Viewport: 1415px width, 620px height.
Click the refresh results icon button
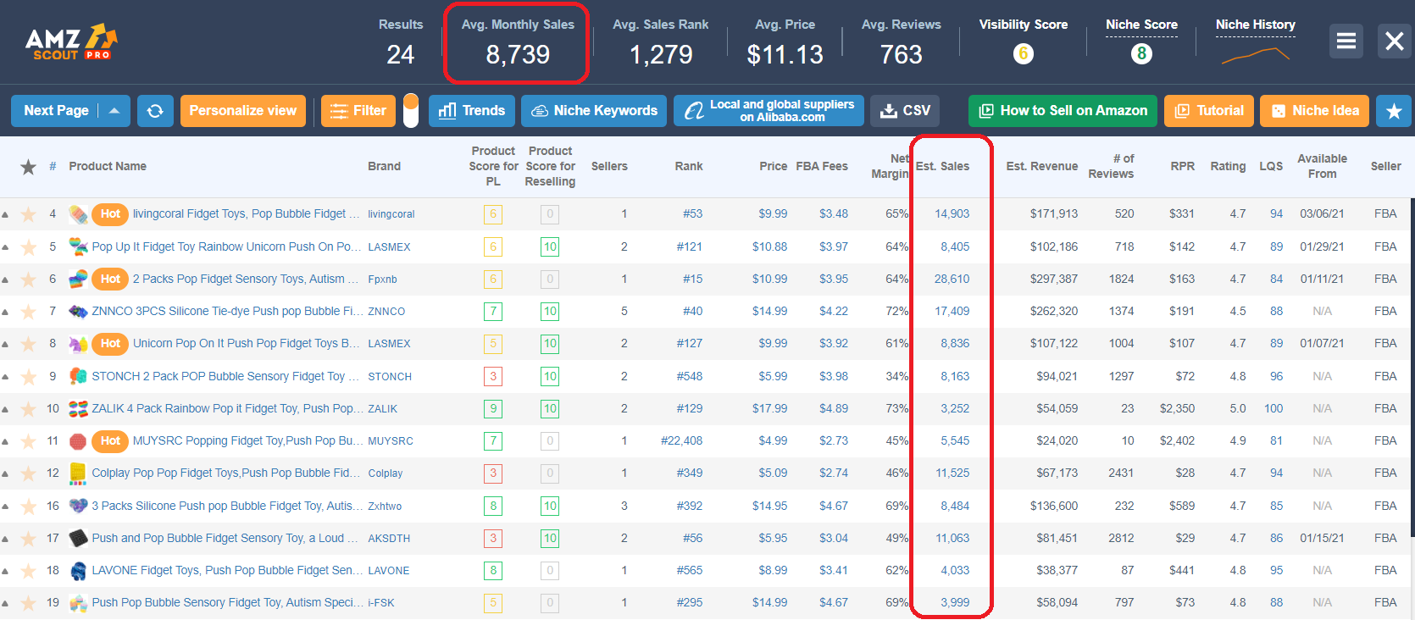point(155,111)
